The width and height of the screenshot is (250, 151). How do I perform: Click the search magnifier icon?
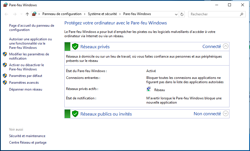[241, 14]
